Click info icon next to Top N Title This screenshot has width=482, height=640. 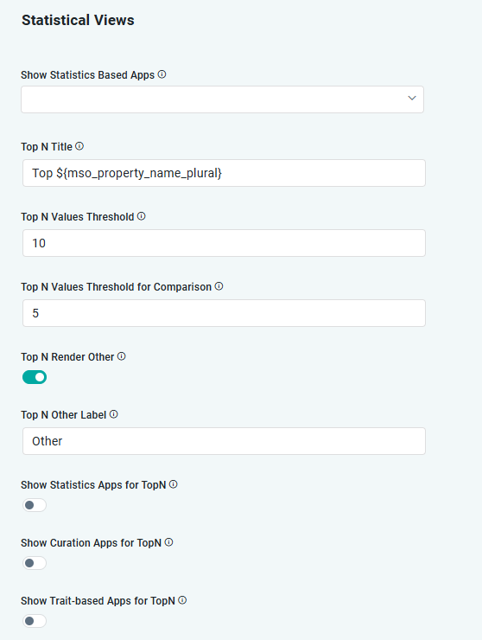(x=79, y=146)
